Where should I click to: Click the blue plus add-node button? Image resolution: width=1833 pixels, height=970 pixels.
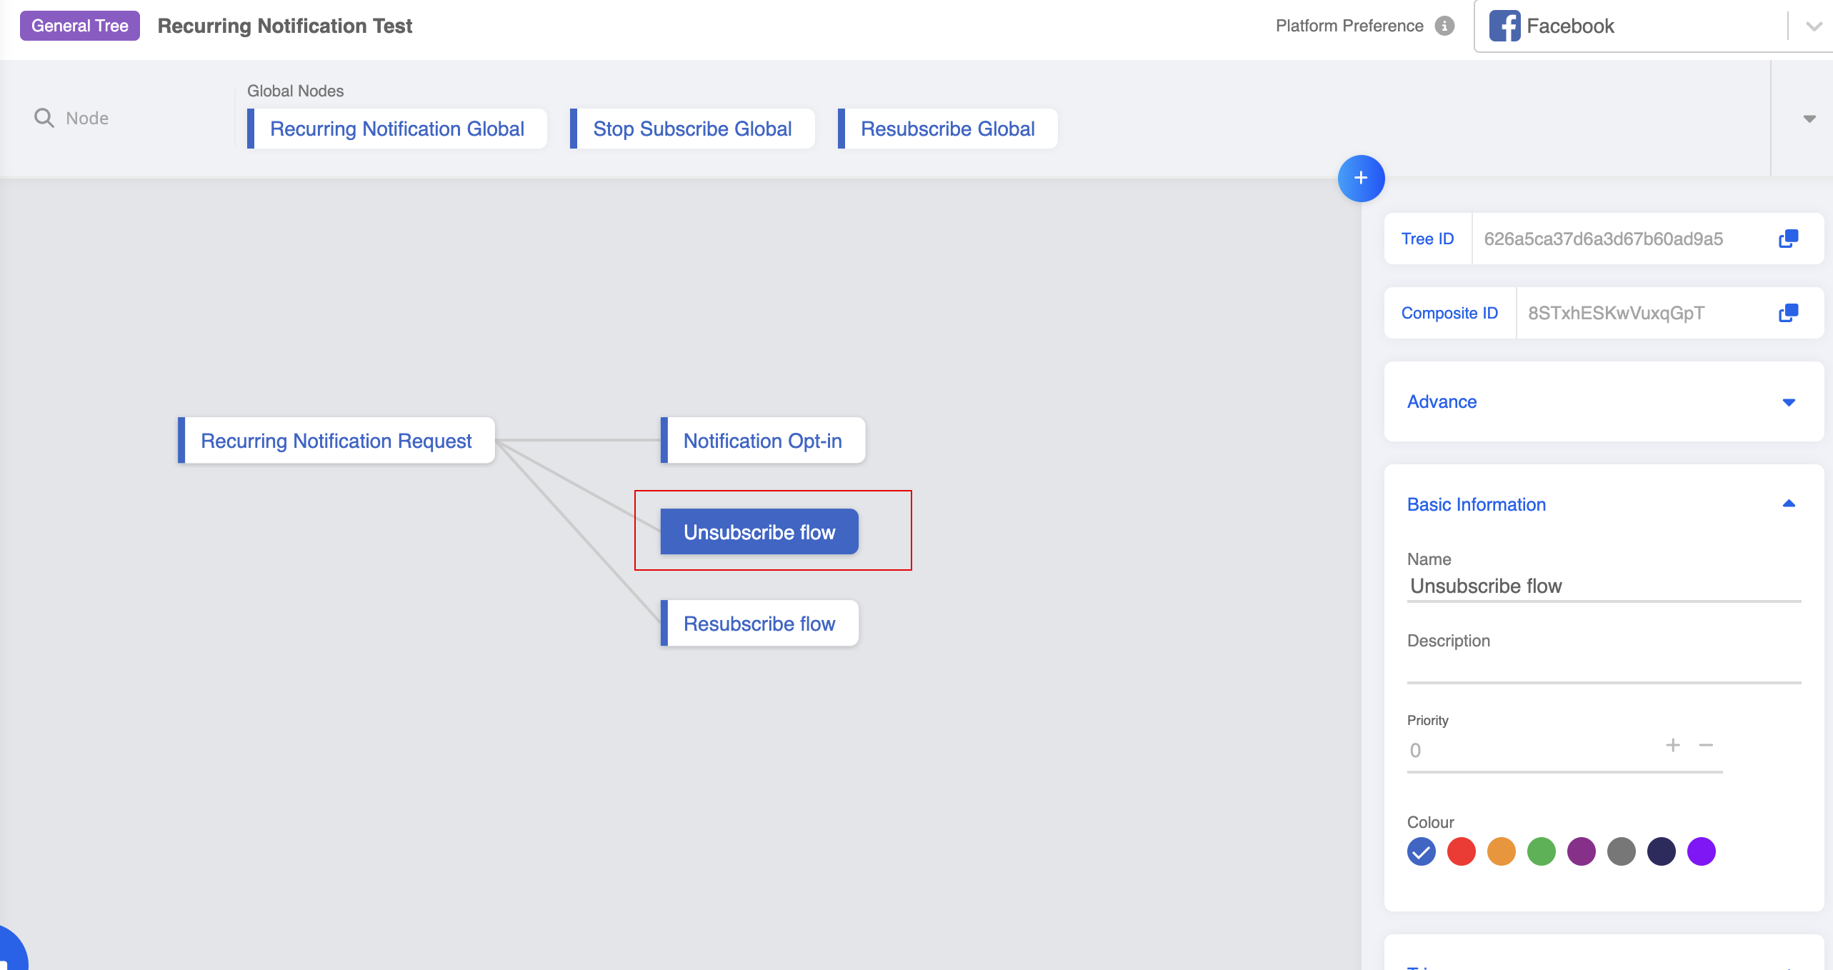tap(1361, 178)
